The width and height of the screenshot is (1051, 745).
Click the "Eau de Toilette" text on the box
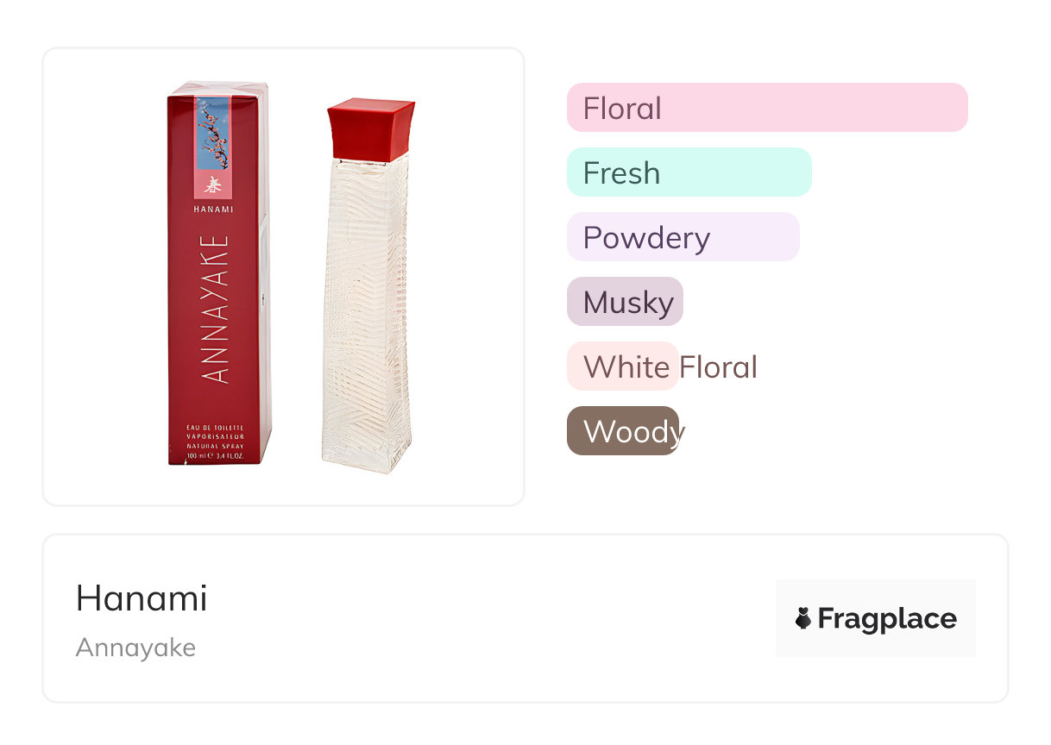(215, 428)
